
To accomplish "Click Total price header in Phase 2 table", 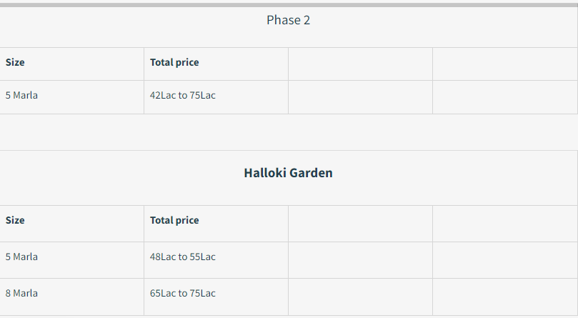I will [x=174, y=62].
